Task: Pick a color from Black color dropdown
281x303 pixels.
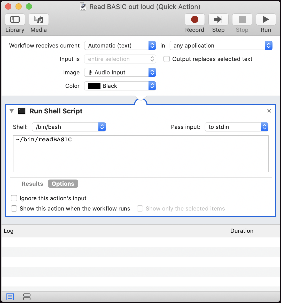Action: 120,86
